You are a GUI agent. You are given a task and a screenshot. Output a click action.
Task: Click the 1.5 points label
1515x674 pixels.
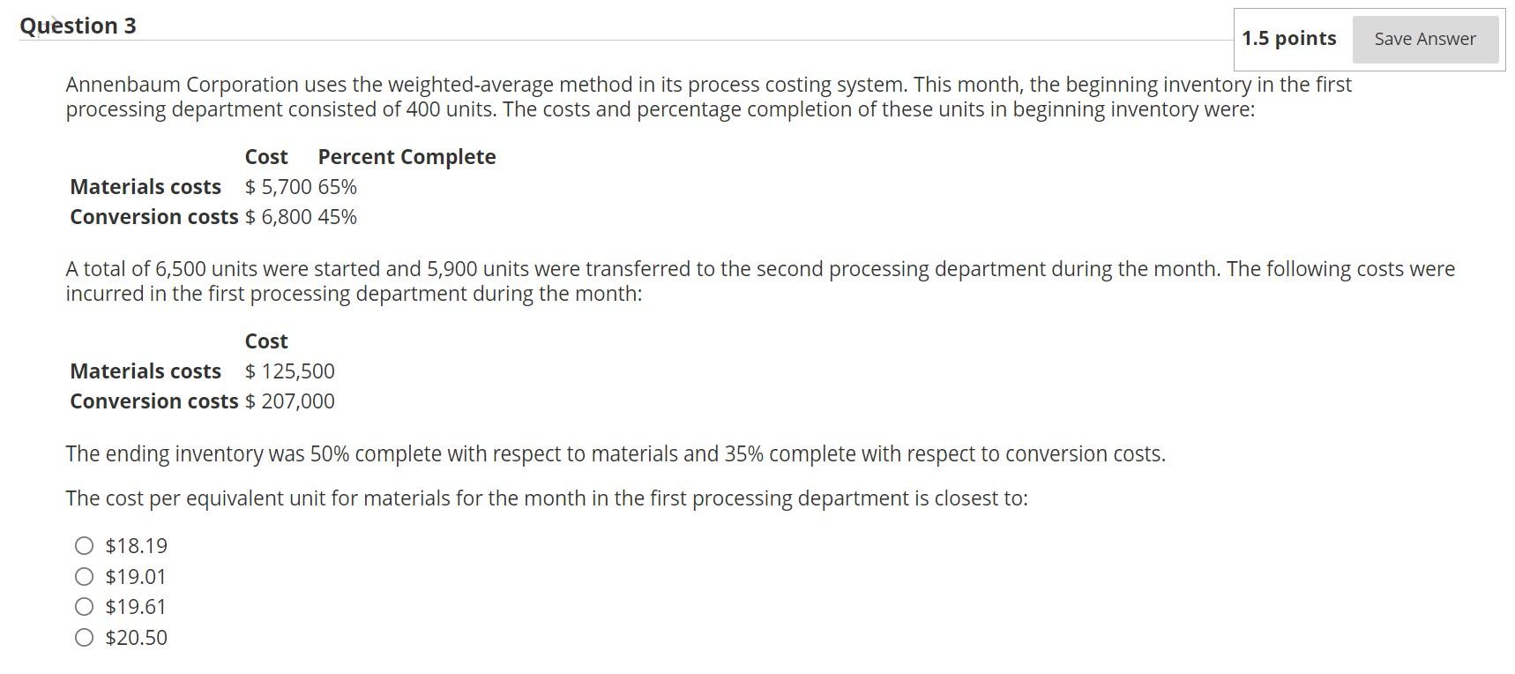(1288, 39)
